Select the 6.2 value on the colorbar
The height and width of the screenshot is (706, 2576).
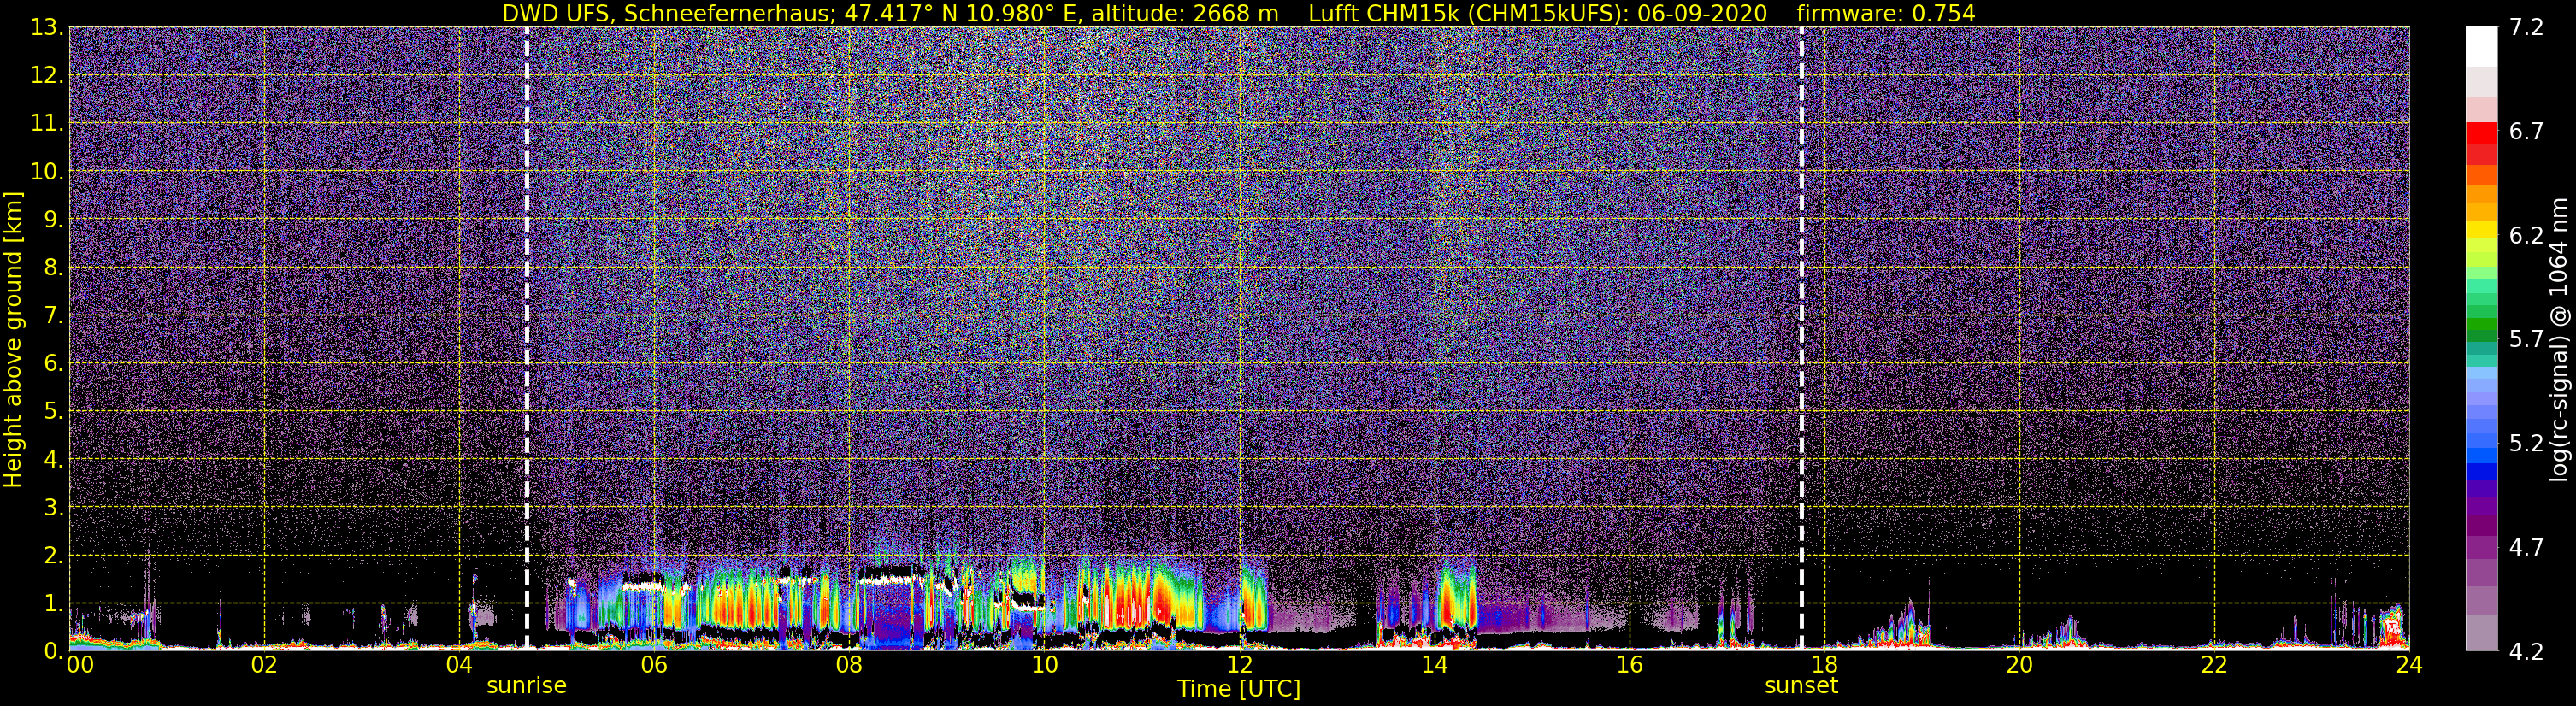pos(2526,236)
